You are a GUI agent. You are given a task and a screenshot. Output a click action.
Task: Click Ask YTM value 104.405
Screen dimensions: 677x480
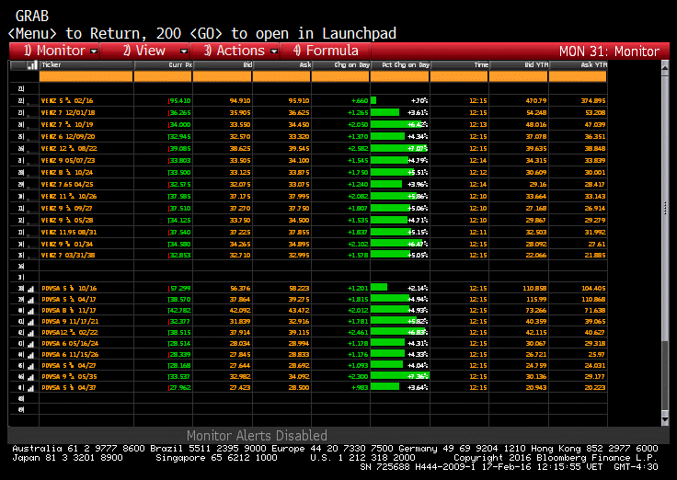click(593, 289)
